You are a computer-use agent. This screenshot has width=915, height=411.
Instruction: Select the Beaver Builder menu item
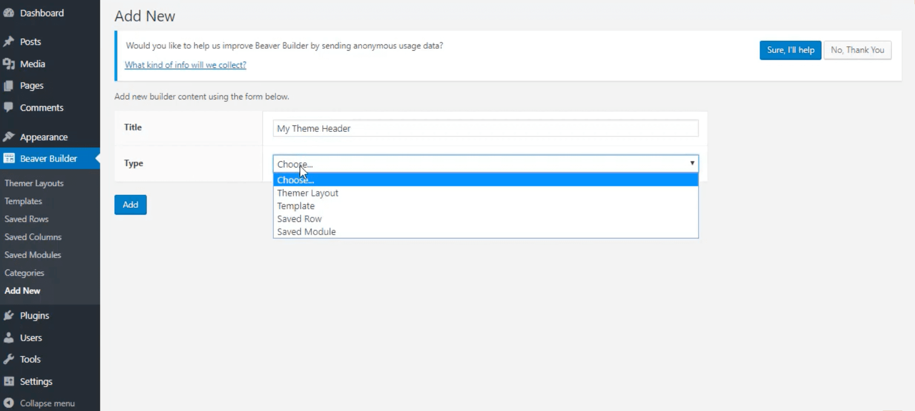coord(50,158)
